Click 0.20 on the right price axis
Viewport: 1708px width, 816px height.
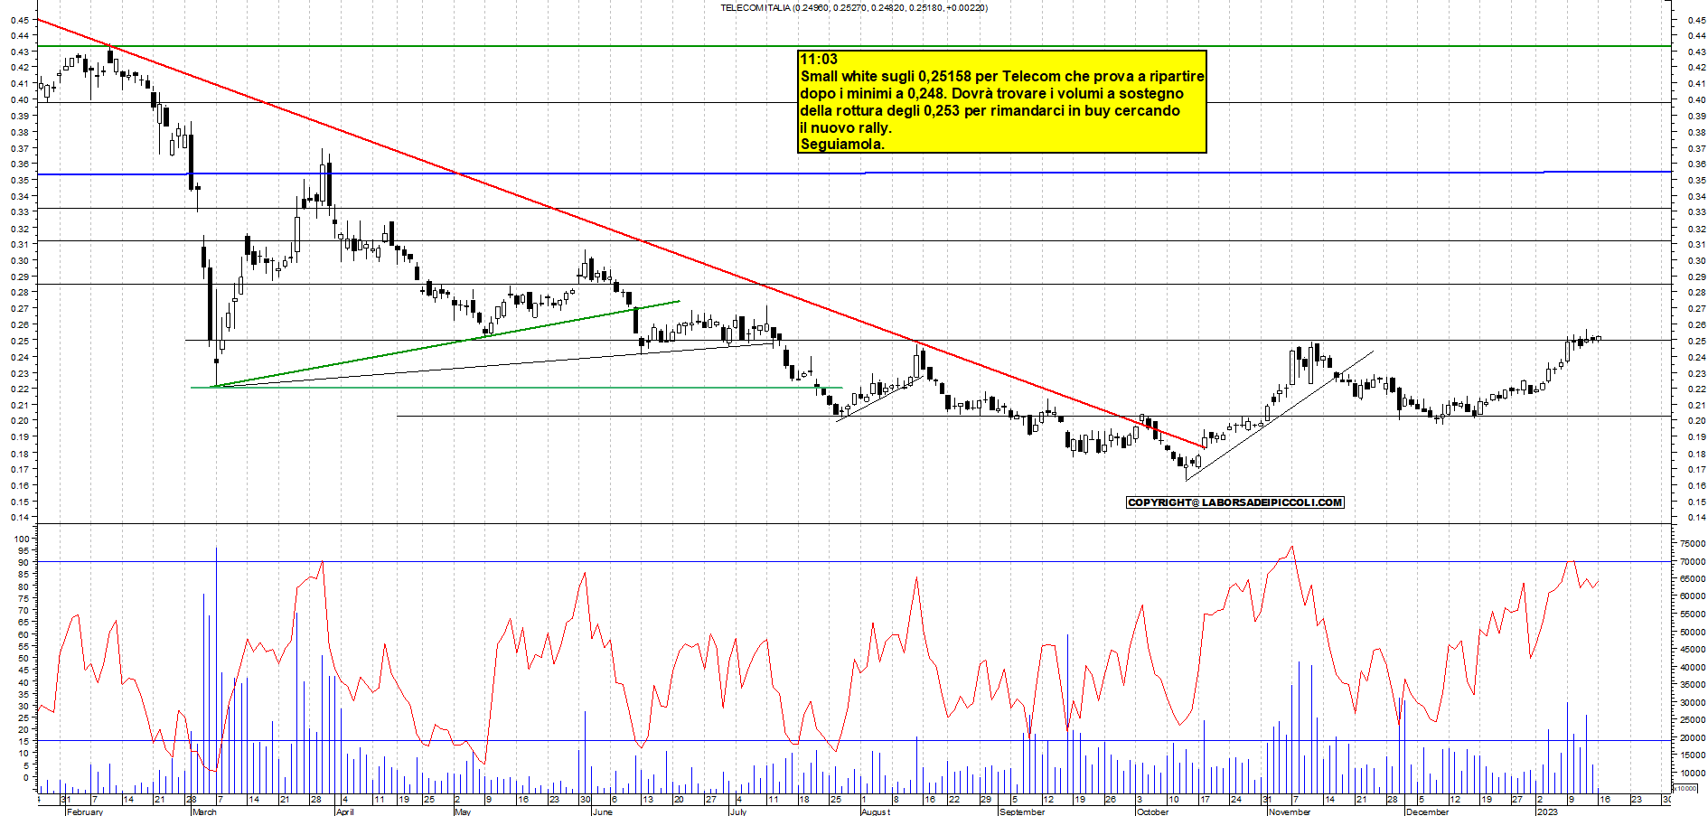click(1696, 421)
